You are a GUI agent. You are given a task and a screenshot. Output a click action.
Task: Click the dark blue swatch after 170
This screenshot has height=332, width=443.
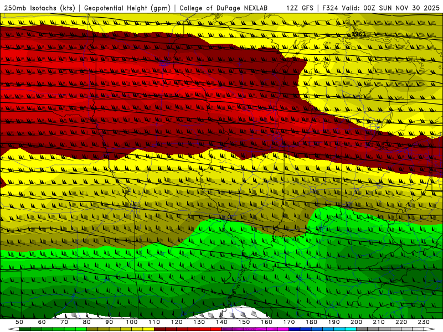coord(295,329)
